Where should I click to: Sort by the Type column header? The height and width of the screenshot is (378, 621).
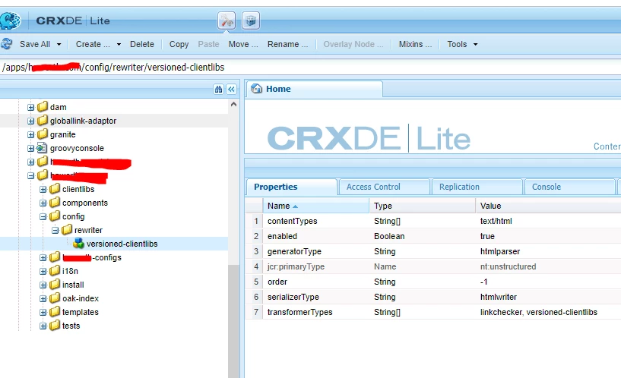(x=422, y=206)
